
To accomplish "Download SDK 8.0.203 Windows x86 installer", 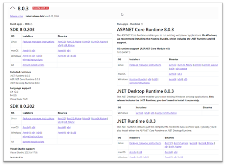I will tap(39, 56).
